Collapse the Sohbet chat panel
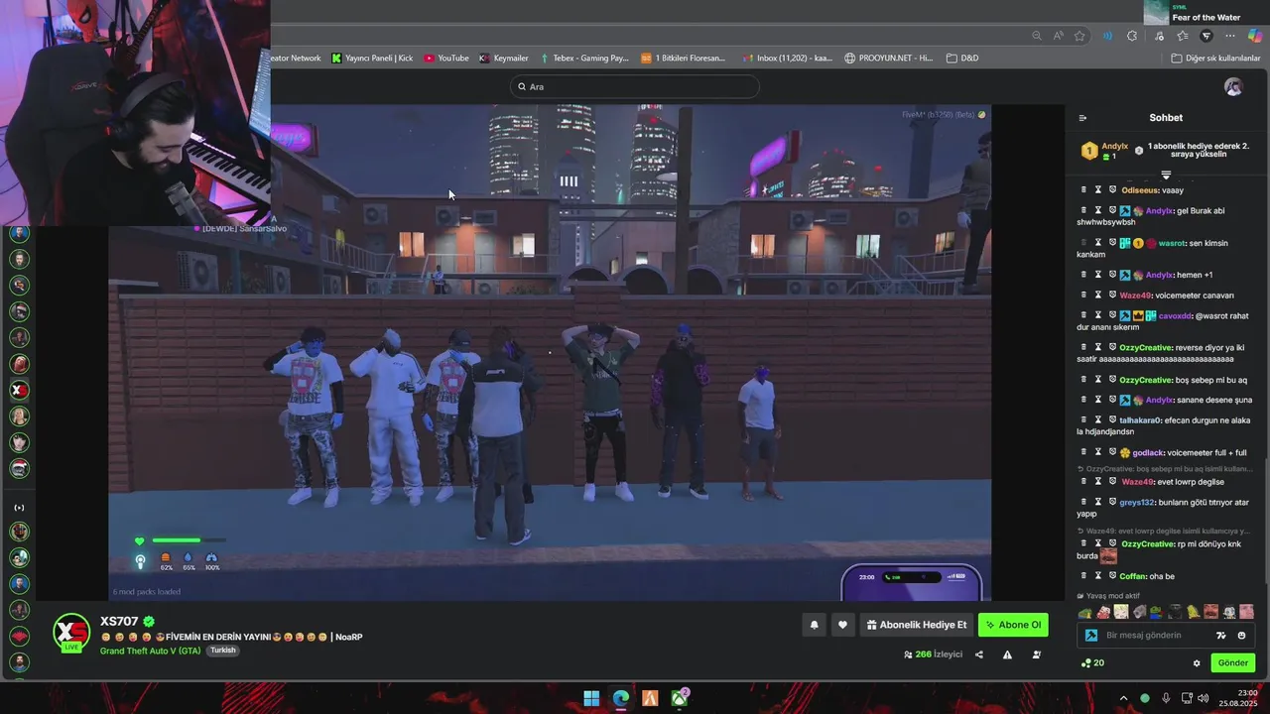The image size is (1270, 714). pos(1082,118)
